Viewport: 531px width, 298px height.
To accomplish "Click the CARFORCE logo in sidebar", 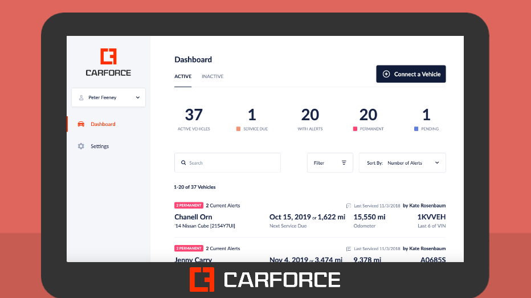I will pyautogui.click(x=108, y=62).
